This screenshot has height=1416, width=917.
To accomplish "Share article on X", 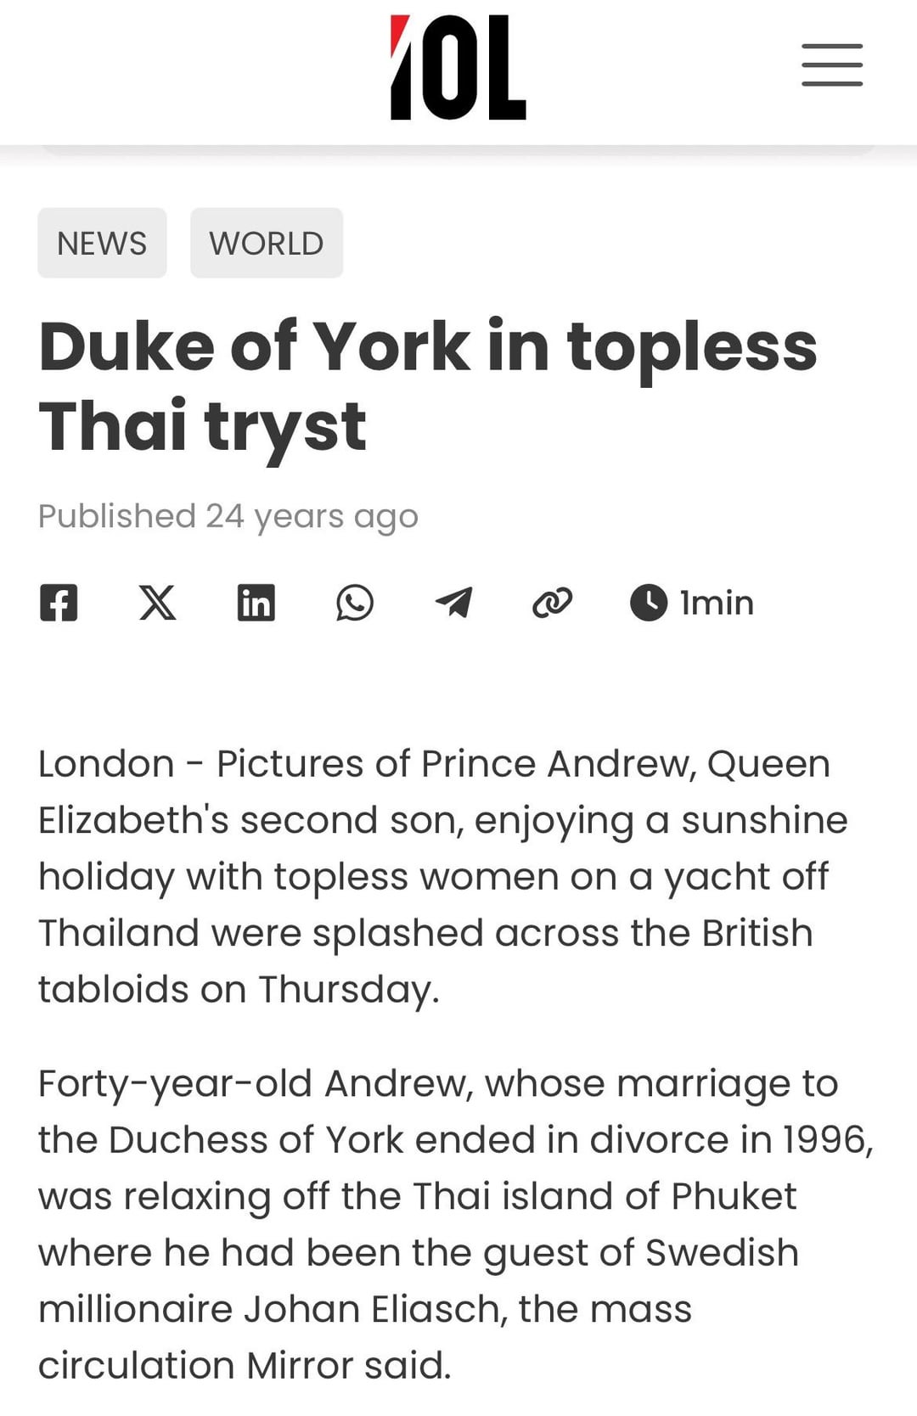I will pyautogui.click(x=157, y=603).
